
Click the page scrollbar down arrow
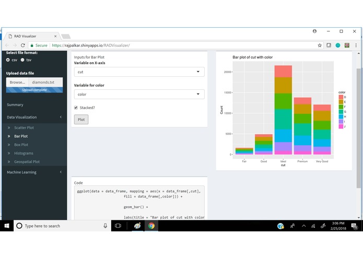click(359, 217)
